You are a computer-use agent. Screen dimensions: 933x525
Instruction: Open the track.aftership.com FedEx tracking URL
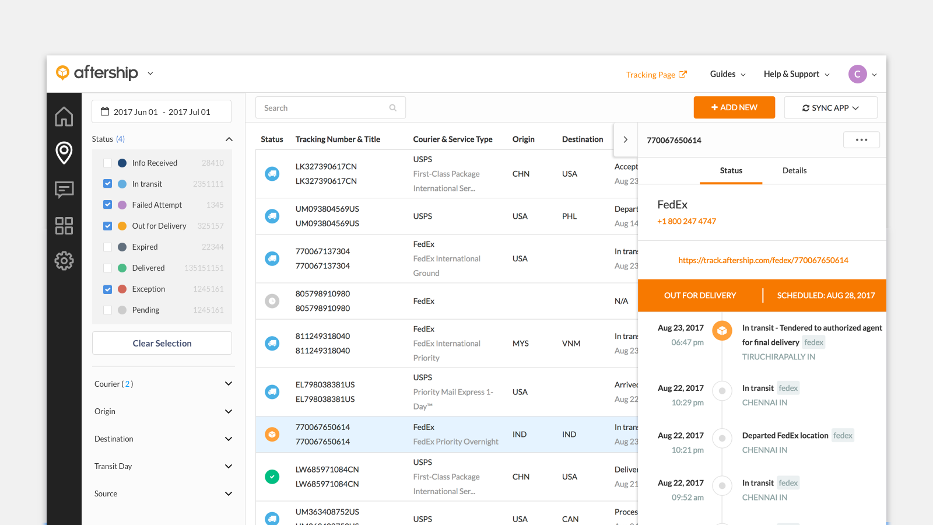[763, 260]
